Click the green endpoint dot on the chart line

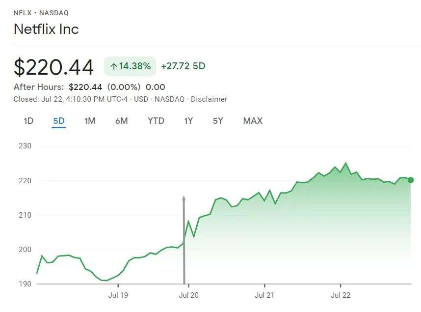(x=411, y=180)
